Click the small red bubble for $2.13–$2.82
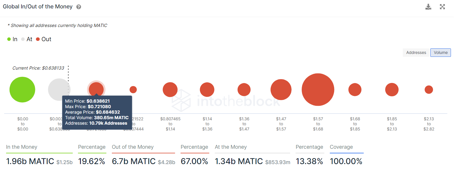Image resolution: width=455 pixels, height=178 pixels. (429, 90)
